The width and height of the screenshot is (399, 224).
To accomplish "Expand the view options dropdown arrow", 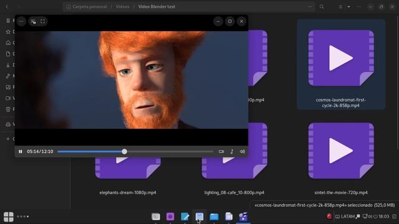I will coord(349,7).
